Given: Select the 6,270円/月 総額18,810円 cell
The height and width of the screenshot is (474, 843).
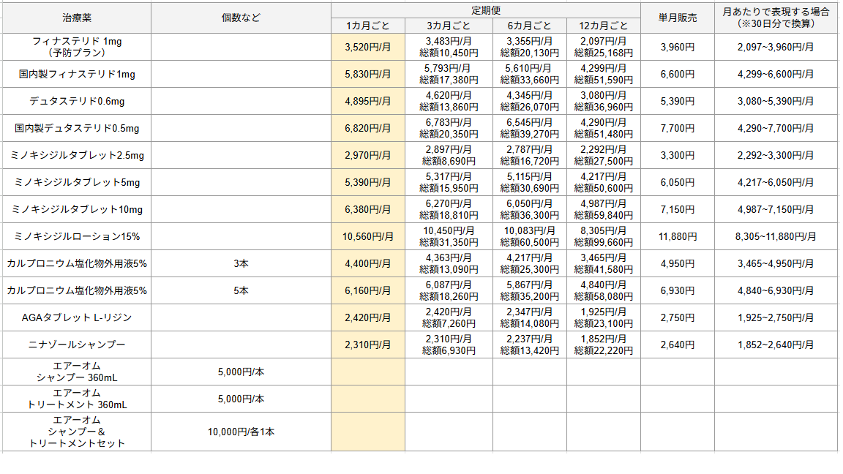Looking at the screenshot, I should [x=449, y=210].
